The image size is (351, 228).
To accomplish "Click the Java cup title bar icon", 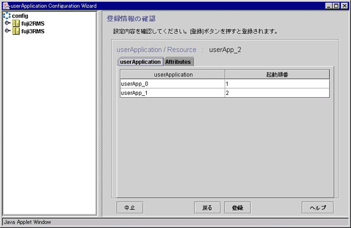I will pos(6,6).
